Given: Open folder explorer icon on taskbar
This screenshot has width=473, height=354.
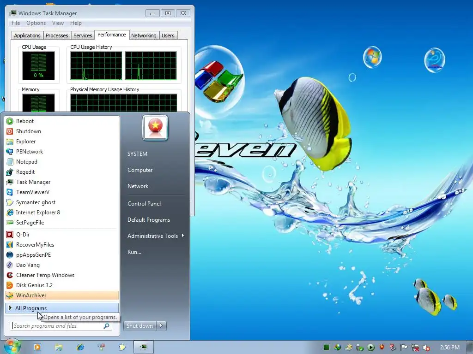Looking at the screenshot, I should coord(59,348).
